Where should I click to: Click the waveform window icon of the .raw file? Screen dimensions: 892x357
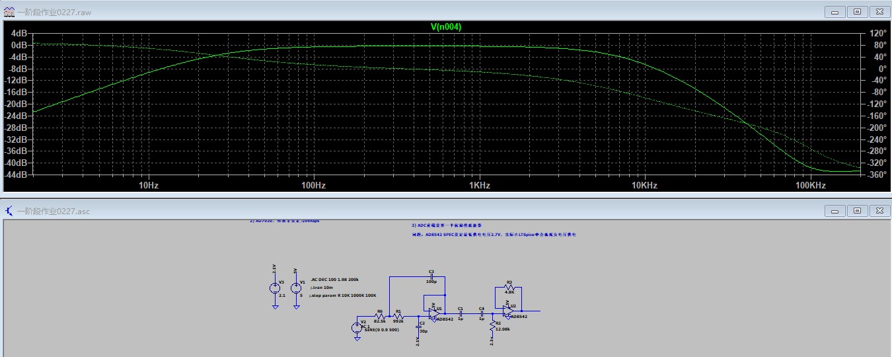9,12
